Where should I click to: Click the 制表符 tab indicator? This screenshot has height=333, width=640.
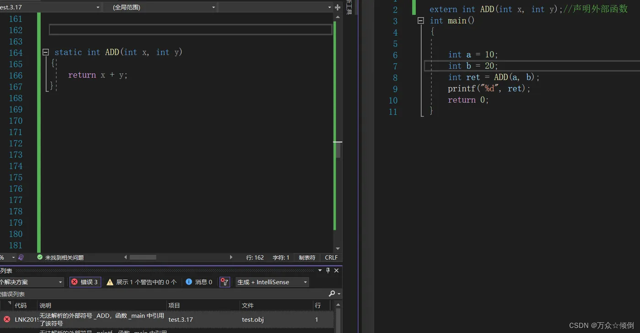pyautogui.click(x=307, y=257)
